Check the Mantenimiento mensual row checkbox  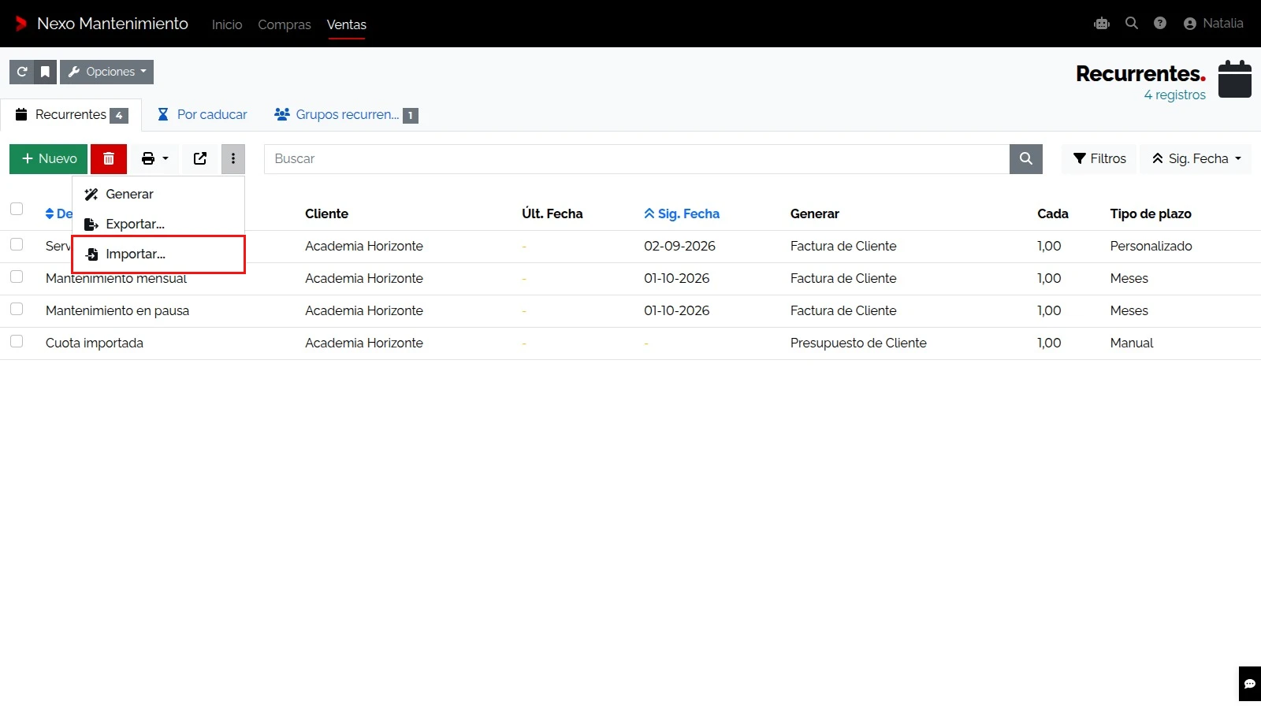tap(17, 277)
